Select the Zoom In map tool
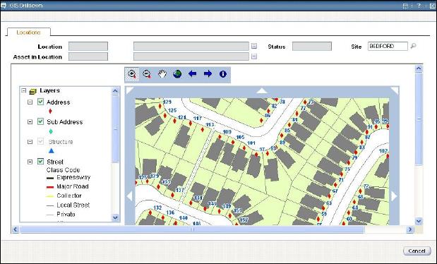 click(132, 74)
